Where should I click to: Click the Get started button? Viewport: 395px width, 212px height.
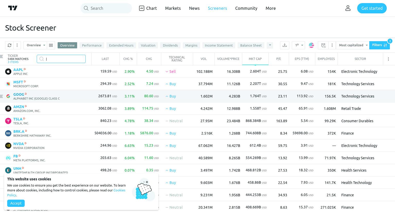[x=372, y=8]
